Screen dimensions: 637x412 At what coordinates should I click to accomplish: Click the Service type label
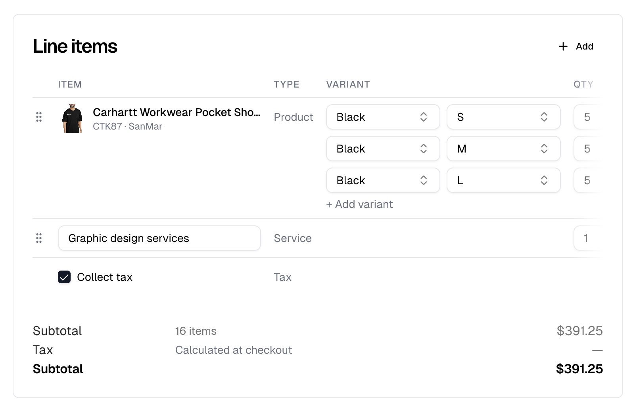pyautogui.click(x=293, y=238)
